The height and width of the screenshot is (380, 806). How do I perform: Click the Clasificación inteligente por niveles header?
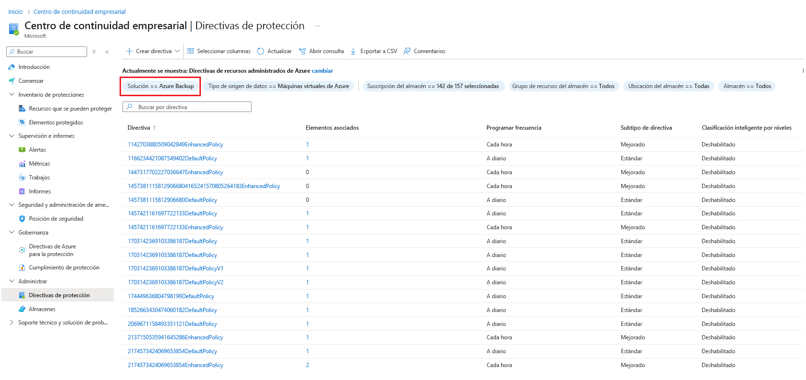(x=747, y=128)
